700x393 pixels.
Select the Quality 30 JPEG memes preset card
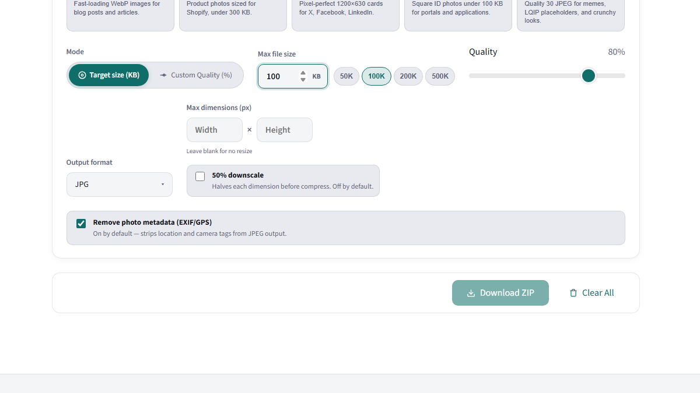point(570,15)
